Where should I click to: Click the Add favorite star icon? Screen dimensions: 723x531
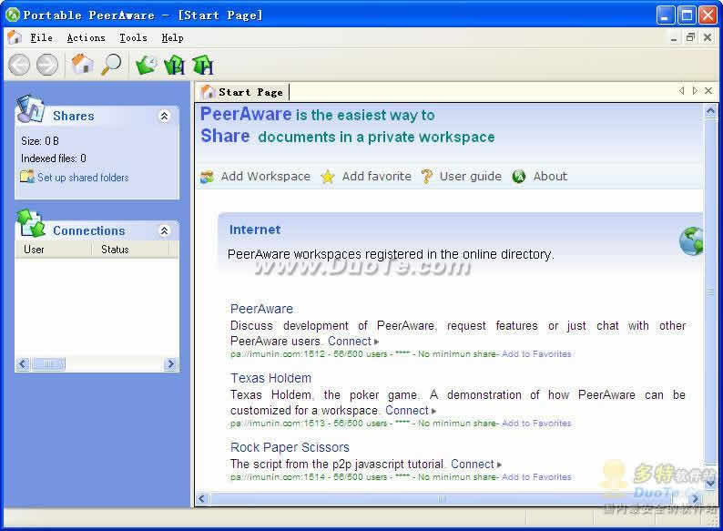(x=328, y=176)
